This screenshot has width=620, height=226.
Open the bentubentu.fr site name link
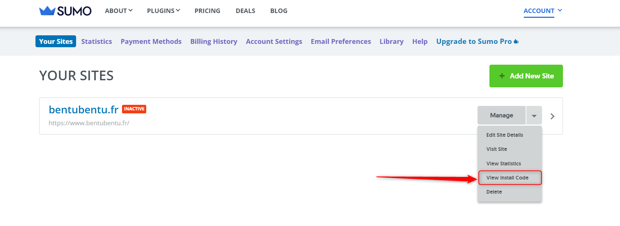84,110
